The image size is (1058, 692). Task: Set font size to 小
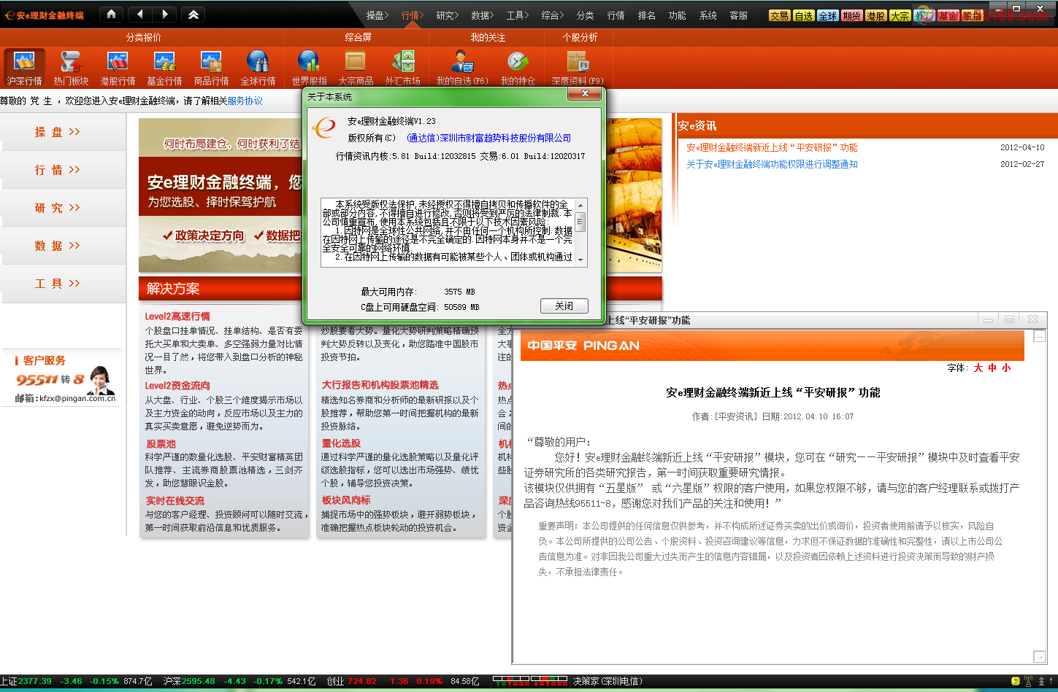(x=1006, y=368)
